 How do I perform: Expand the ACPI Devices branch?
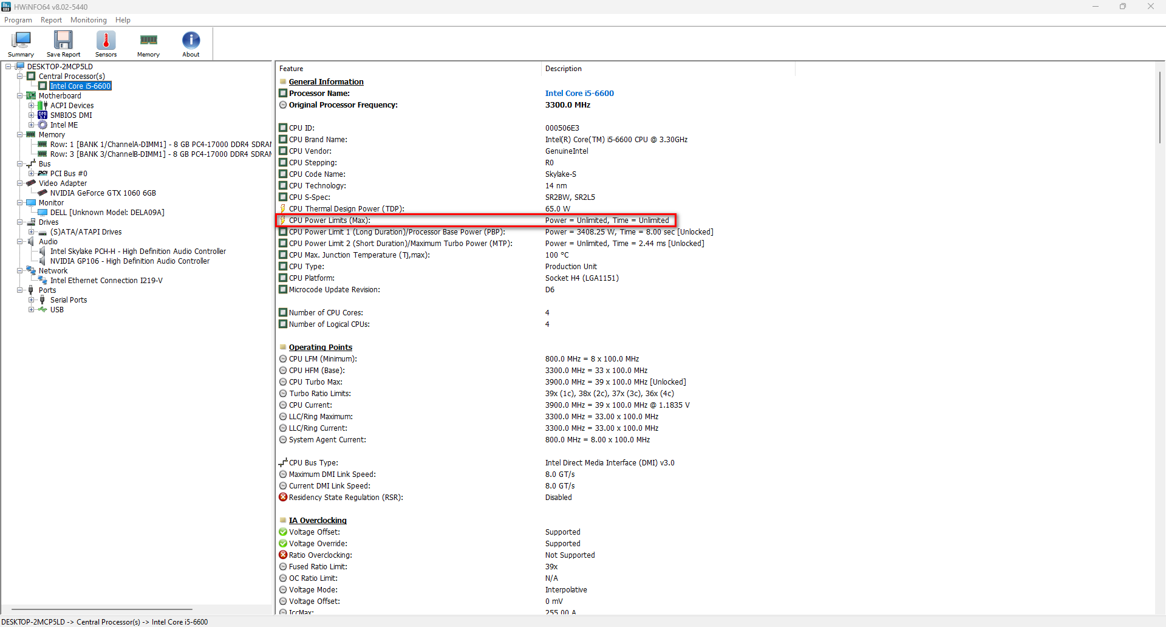[x=31, y=105]
